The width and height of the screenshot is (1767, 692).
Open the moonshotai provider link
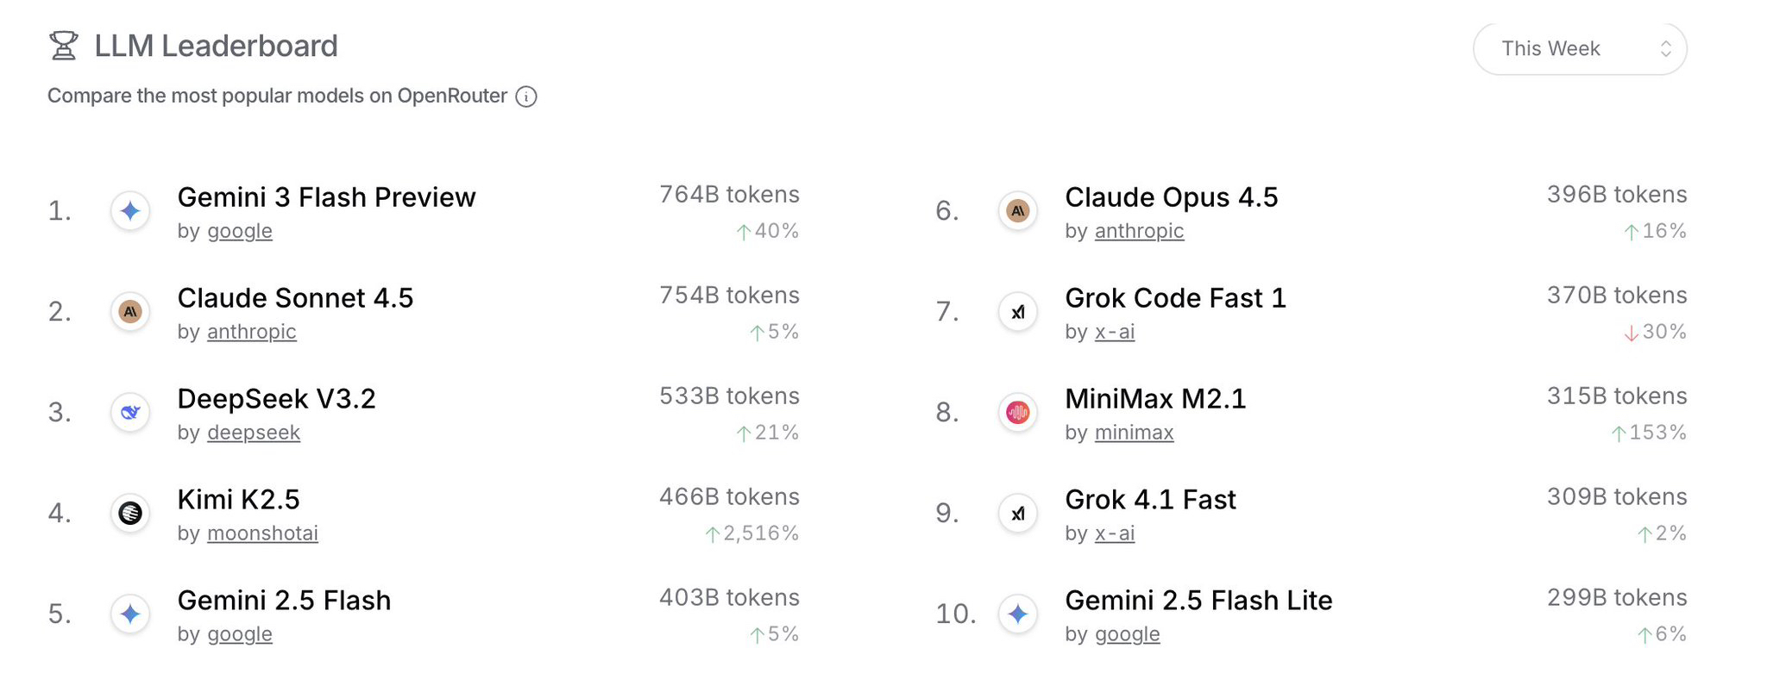click(x=262, y=533)
